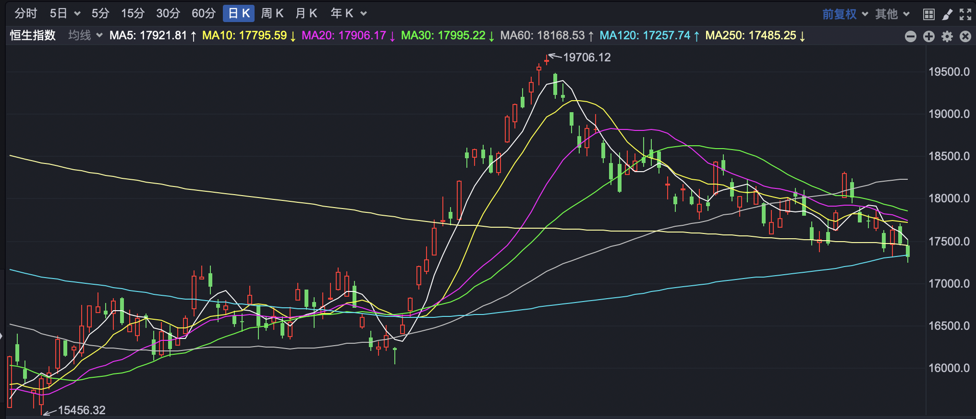The width and height of the screenshot is (976, 419).
Task: Switch to the 分时 intraday chart tab
Action: [25, 13]
